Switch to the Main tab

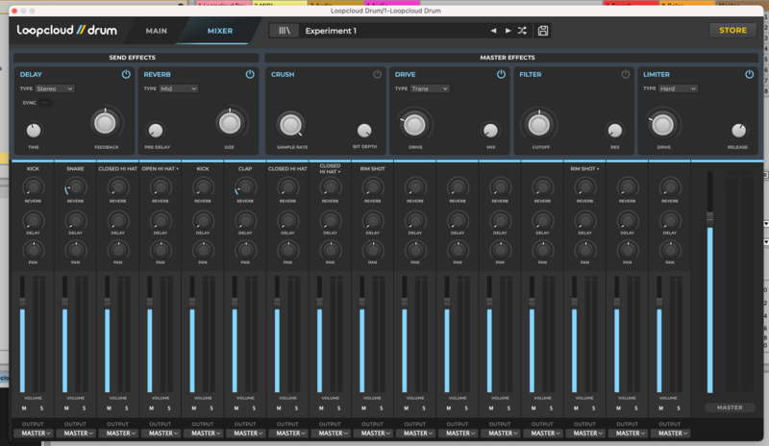point(156,31)
